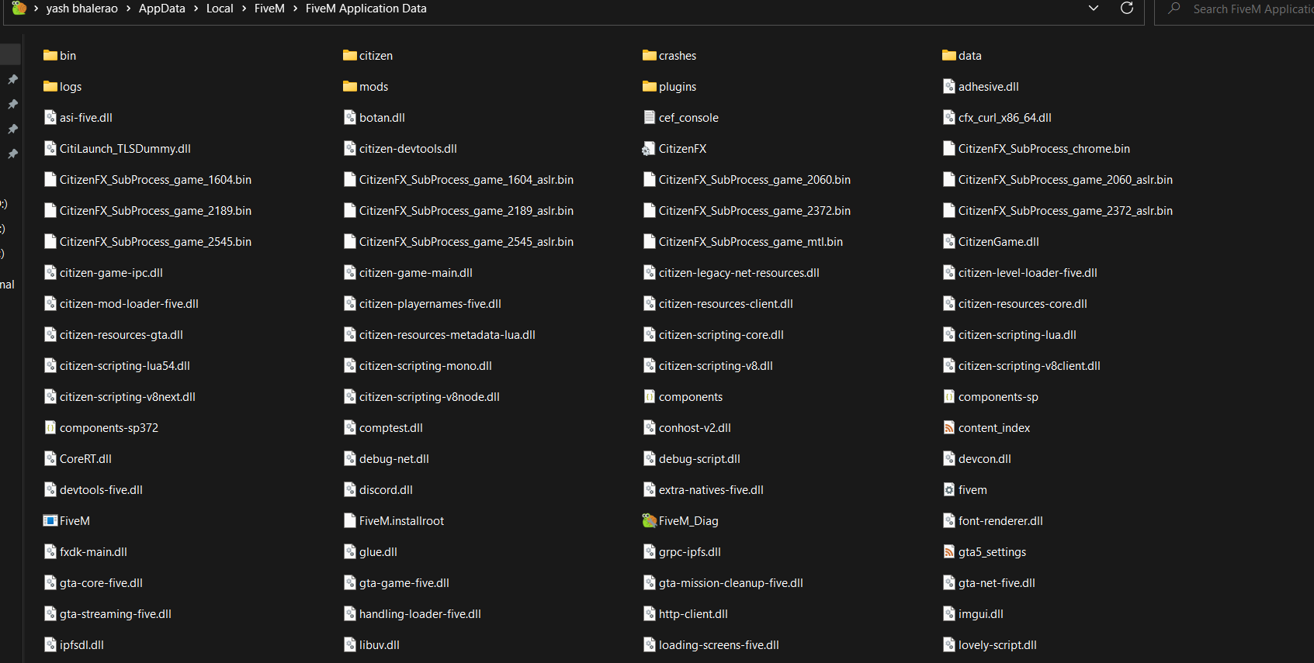Select file handling-loader-five.dll
The image size is (1314, 663).
(x=413, y=613)
